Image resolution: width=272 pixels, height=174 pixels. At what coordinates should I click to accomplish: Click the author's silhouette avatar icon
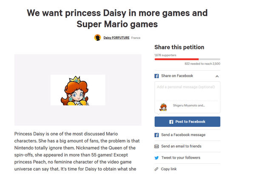click(97, 37)
